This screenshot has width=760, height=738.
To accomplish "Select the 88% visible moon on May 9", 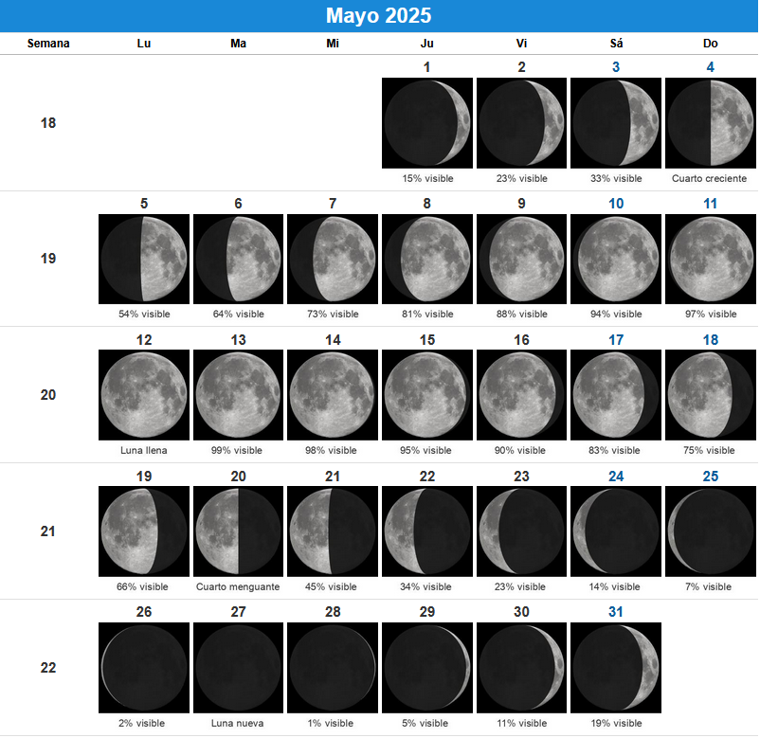I will pyautogui.click(x=521, y=259).
